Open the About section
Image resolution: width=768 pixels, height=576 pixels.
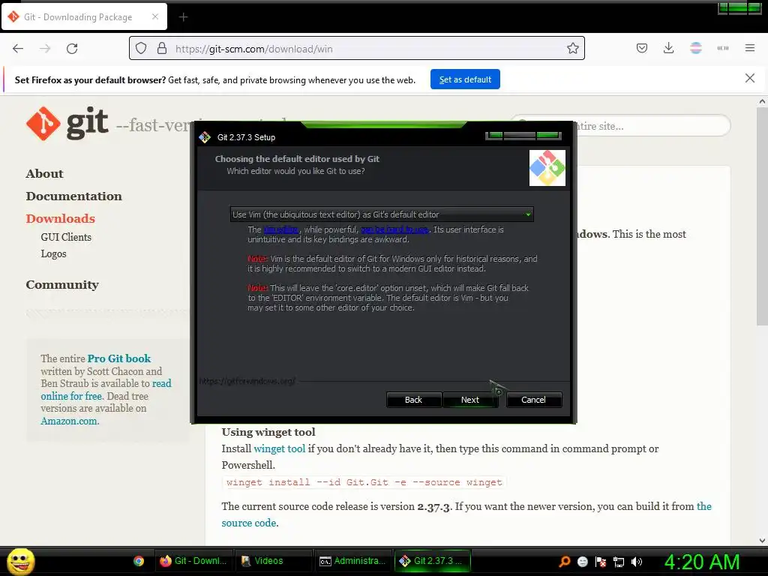click(x=44, y=174)
